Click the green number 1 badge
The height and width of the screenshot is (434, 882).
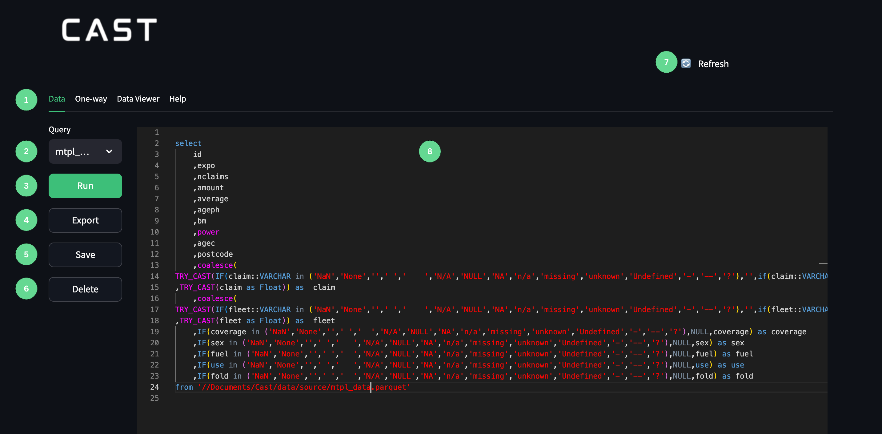point(26,100)
